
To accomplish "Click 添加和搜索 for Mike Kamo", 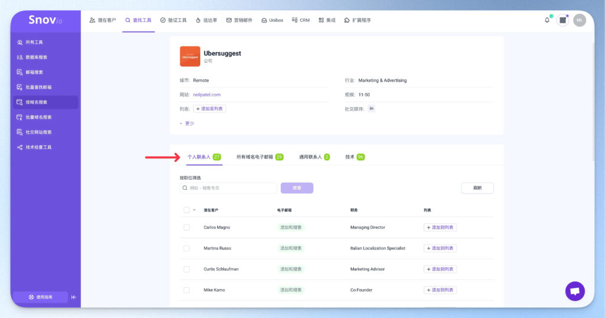I will [x=291, y=290].
